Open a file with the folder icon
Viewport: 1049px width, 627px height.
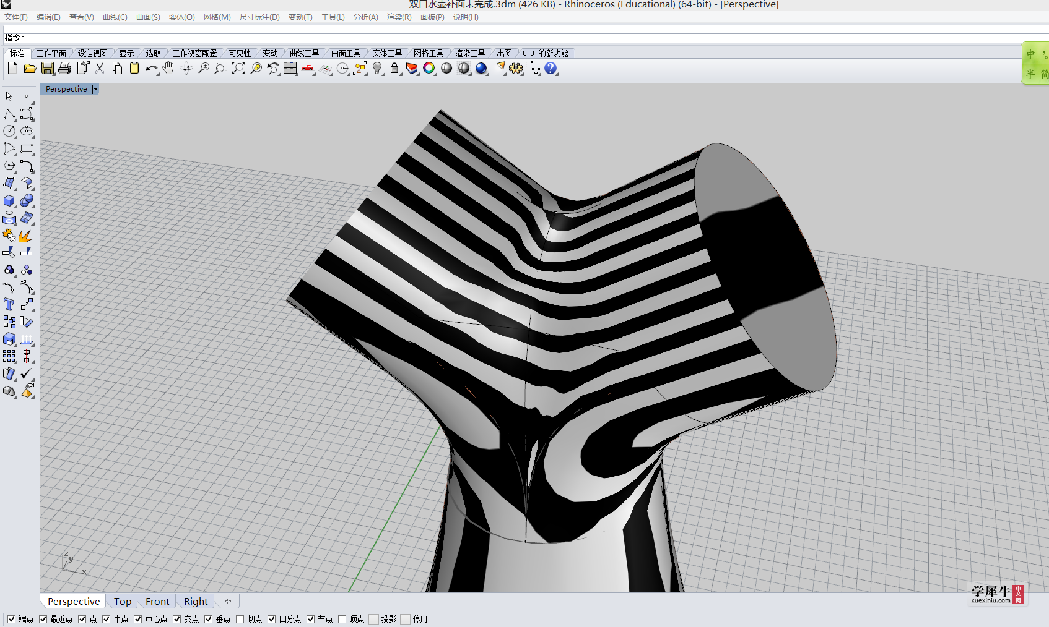(x=30, y=69)
